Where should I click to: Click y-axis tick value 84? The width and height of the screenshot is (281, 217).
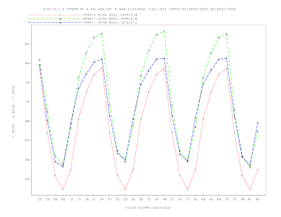[27, 44]
